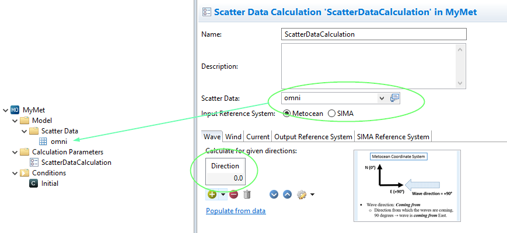Click the trash can delete icon
Viewport: 507px width, 233px height.
tap(247, 195)
